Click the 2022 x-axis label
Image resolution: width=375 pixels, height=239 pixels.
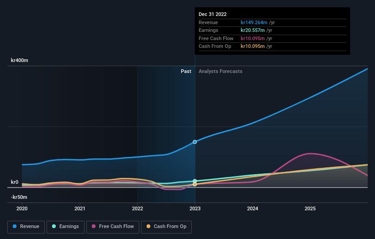(x=137, y=208)
